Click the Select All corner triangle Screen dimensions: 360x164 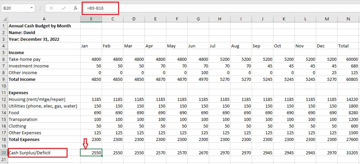4,19
